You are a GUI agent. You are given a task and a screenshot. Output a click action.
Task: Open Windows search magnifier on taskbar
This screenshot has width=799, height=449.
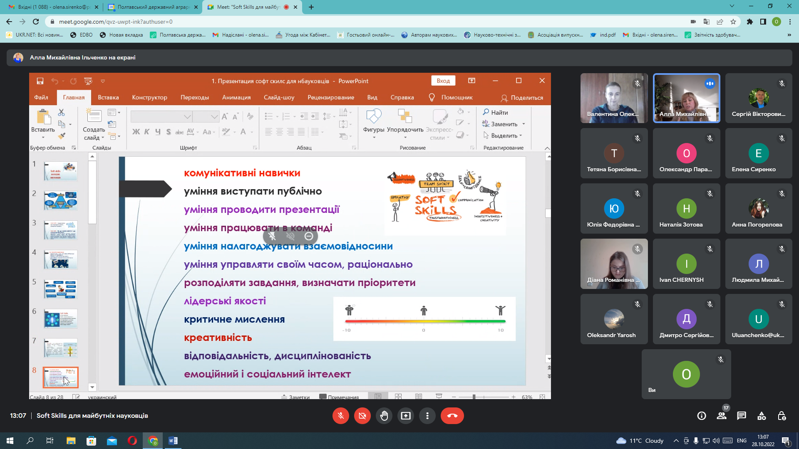click(x=30, y=441)
